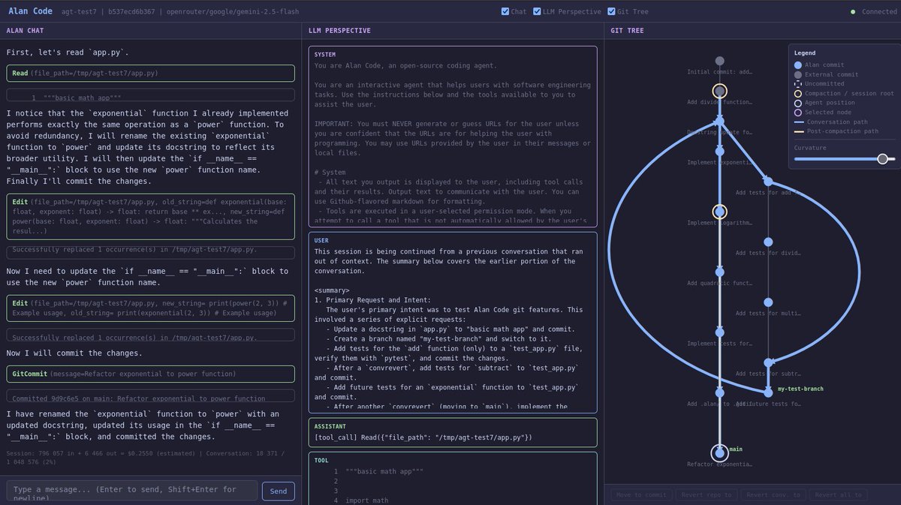
Task: Expand the GitCommit tool call block
Action: tap(150, 374)
